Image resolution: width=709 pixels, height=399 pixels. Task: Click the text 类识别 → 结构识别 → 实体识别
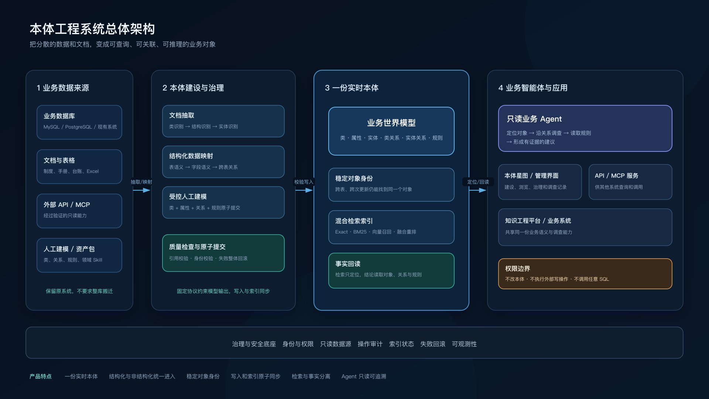pos(203,127)
